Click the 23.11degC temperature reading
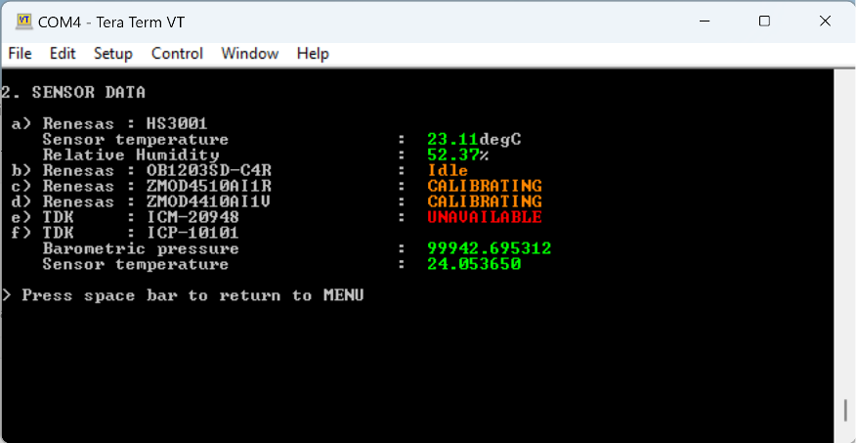 [x=474, y=139]
